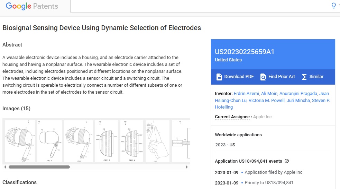
Task: Click the Similar sigma icon
Action: click(x=304, y=77)
